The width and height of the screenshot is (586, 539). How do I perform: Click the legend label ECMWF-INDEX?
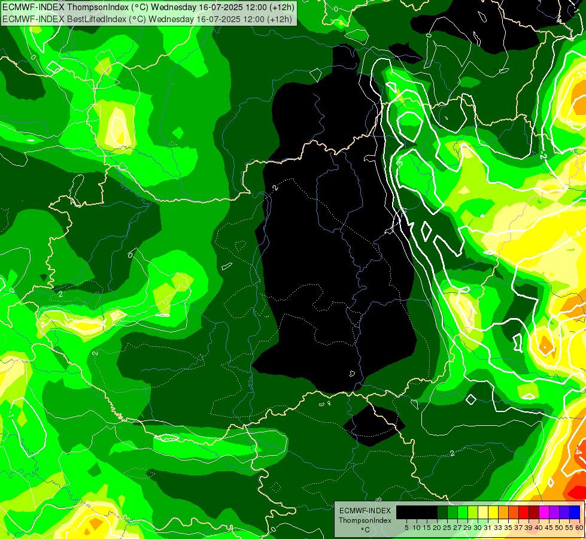pyautogui.click(x=365, y=511)
